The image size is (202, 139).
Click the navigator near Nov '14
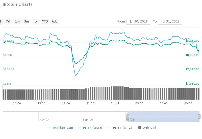click(x=44, y=120)
